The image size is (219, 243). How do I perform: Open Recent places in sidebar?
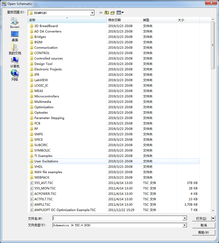(x=15, y=23)
